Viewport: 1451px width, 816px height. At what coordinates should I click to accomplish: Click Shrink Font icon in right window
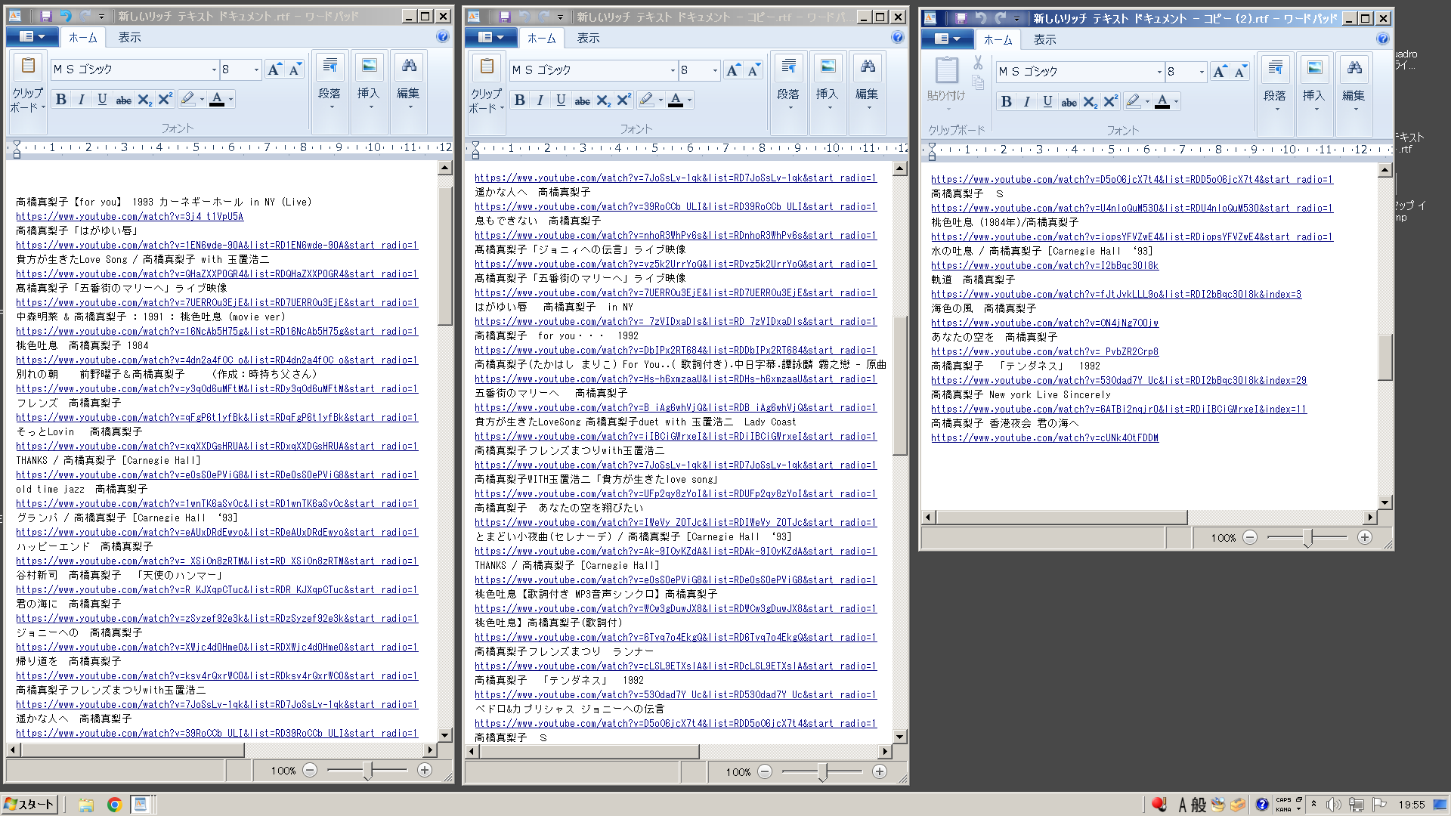click(1240, 72)
